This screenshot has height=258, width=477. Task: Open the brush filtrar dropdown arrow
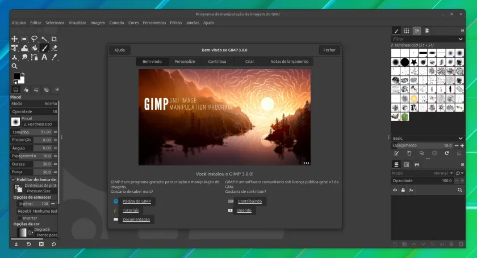[x=461, y=39]
